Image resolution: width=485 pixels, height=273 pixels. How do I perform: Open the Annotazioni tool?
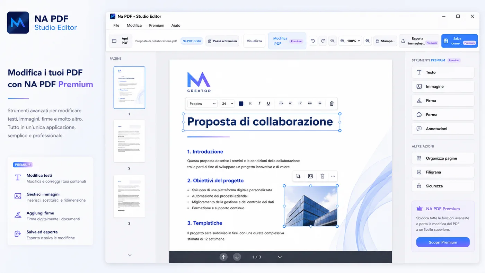(443, 129)
